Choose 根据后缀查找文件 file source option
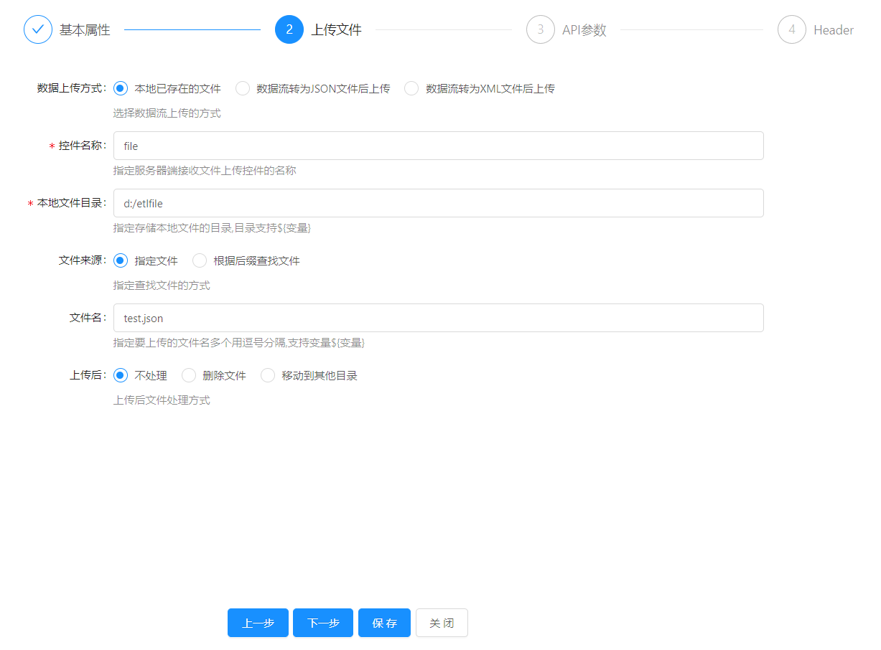The height and width of the screenshot is (650, 881). pyautogui.click(x=200, y=260)
